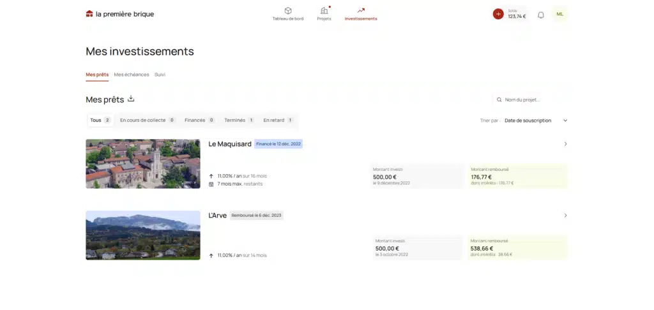Open Tableau de bord cube icon
This screenshot has width=654, height=310.
click(x=288, y=10)
